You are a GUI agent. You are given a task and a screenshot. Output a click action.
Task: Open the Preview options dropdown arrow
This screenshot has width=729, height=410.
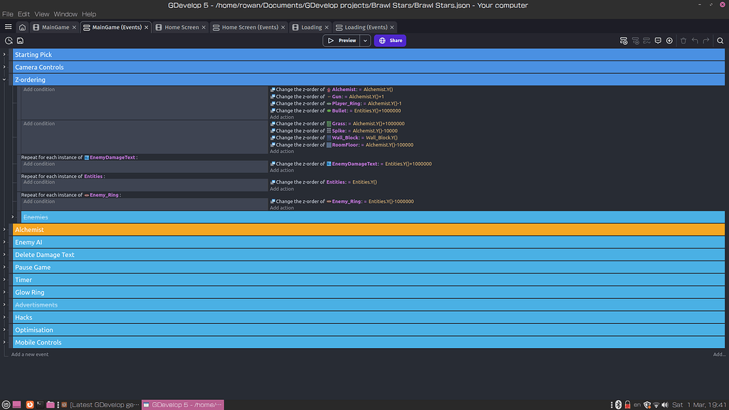(364, 41)
